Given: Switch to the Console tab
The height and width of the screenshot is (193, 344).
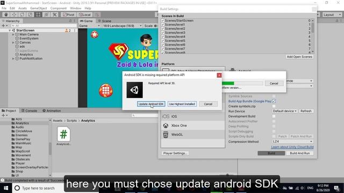Looking at the screenshot, I should [x=29, y=111].
